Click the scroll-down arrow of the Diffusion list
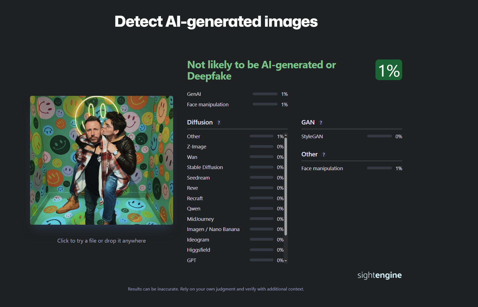 [x=286, y=261]
